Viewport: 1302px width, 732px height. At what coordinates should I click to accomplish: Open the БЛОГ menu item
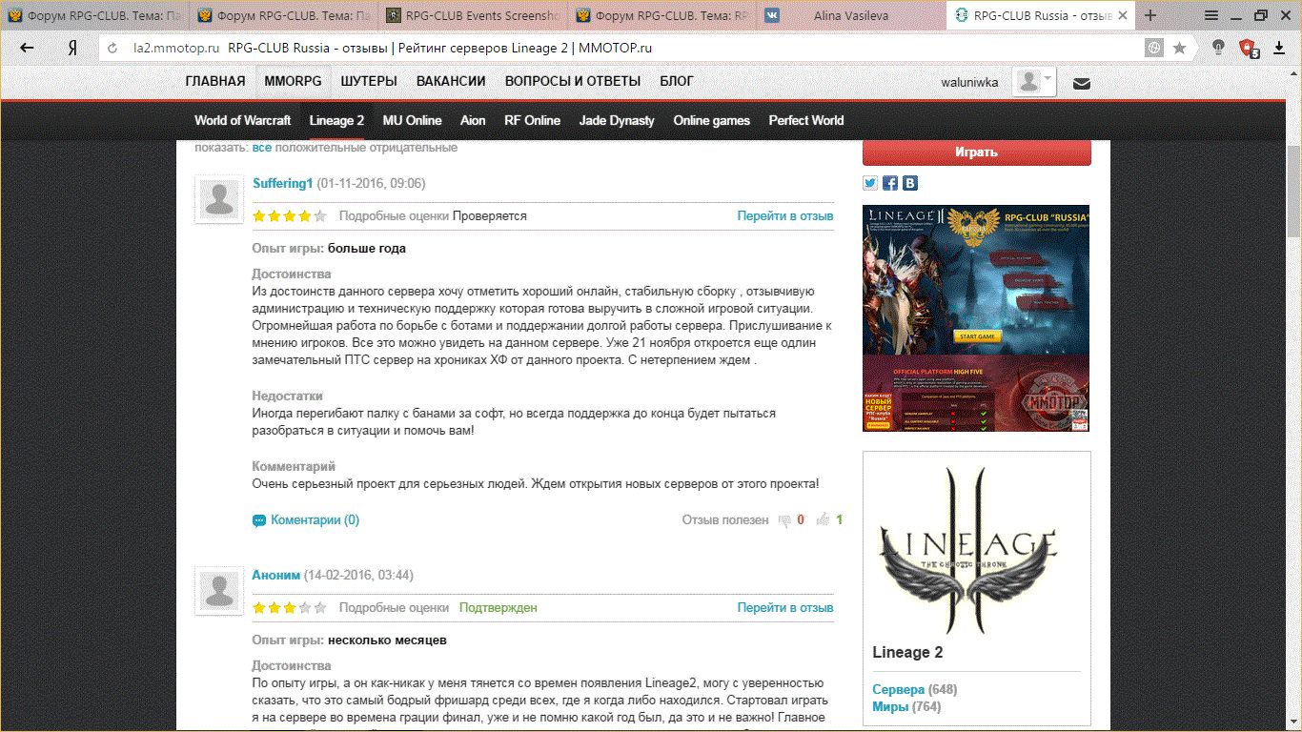[x=677, y=82]
